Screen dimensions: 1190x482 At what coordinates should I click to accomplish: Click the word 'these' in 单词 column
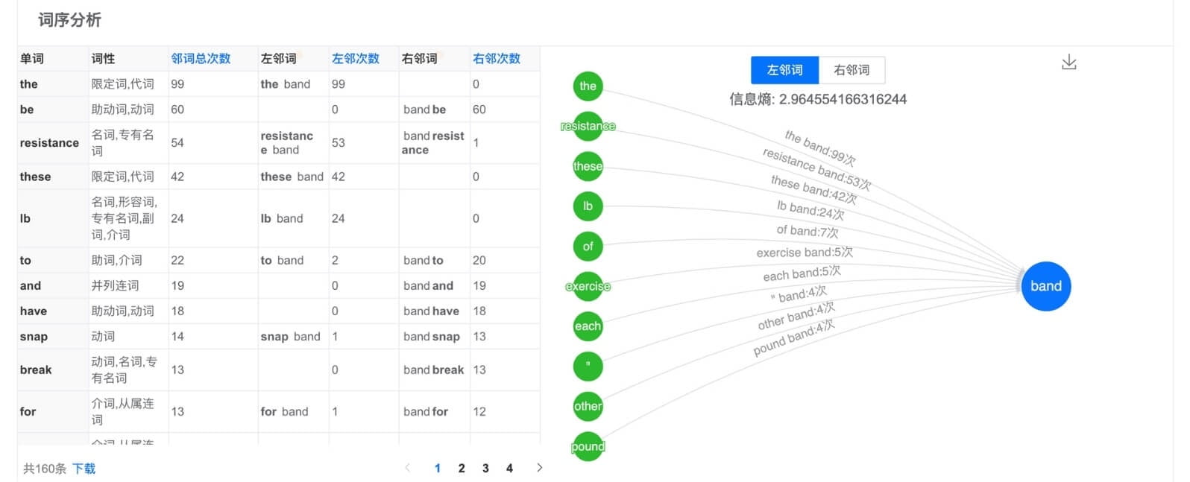35,177
